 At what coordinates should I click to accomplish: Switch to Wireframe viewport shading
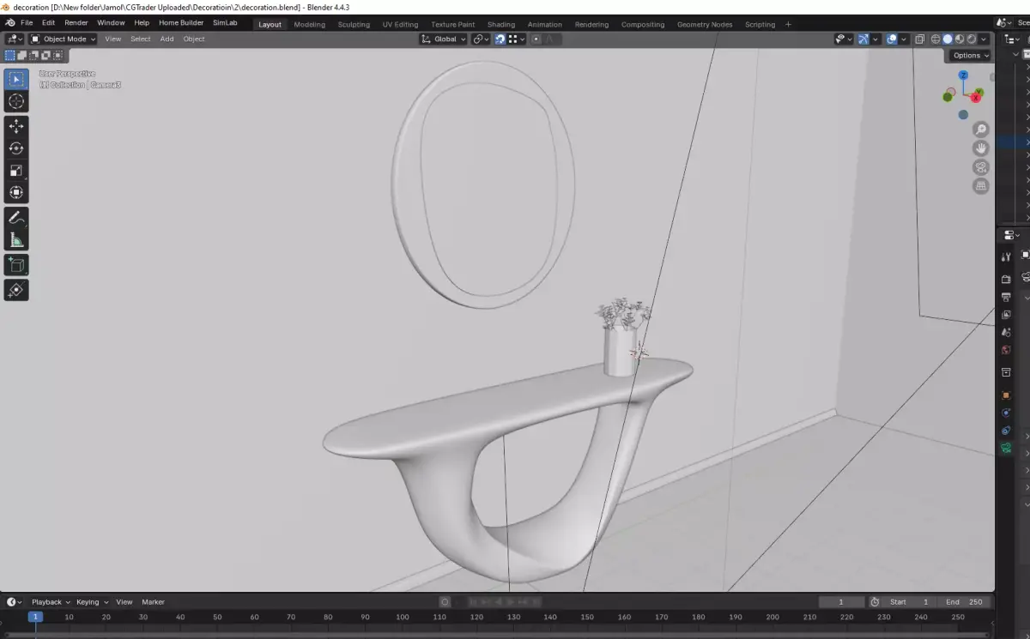pyautogui.click(x=936, y=39)
